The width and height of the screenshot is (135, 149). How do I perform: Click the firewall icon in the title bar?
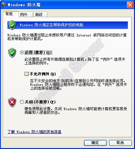(4, 5)
